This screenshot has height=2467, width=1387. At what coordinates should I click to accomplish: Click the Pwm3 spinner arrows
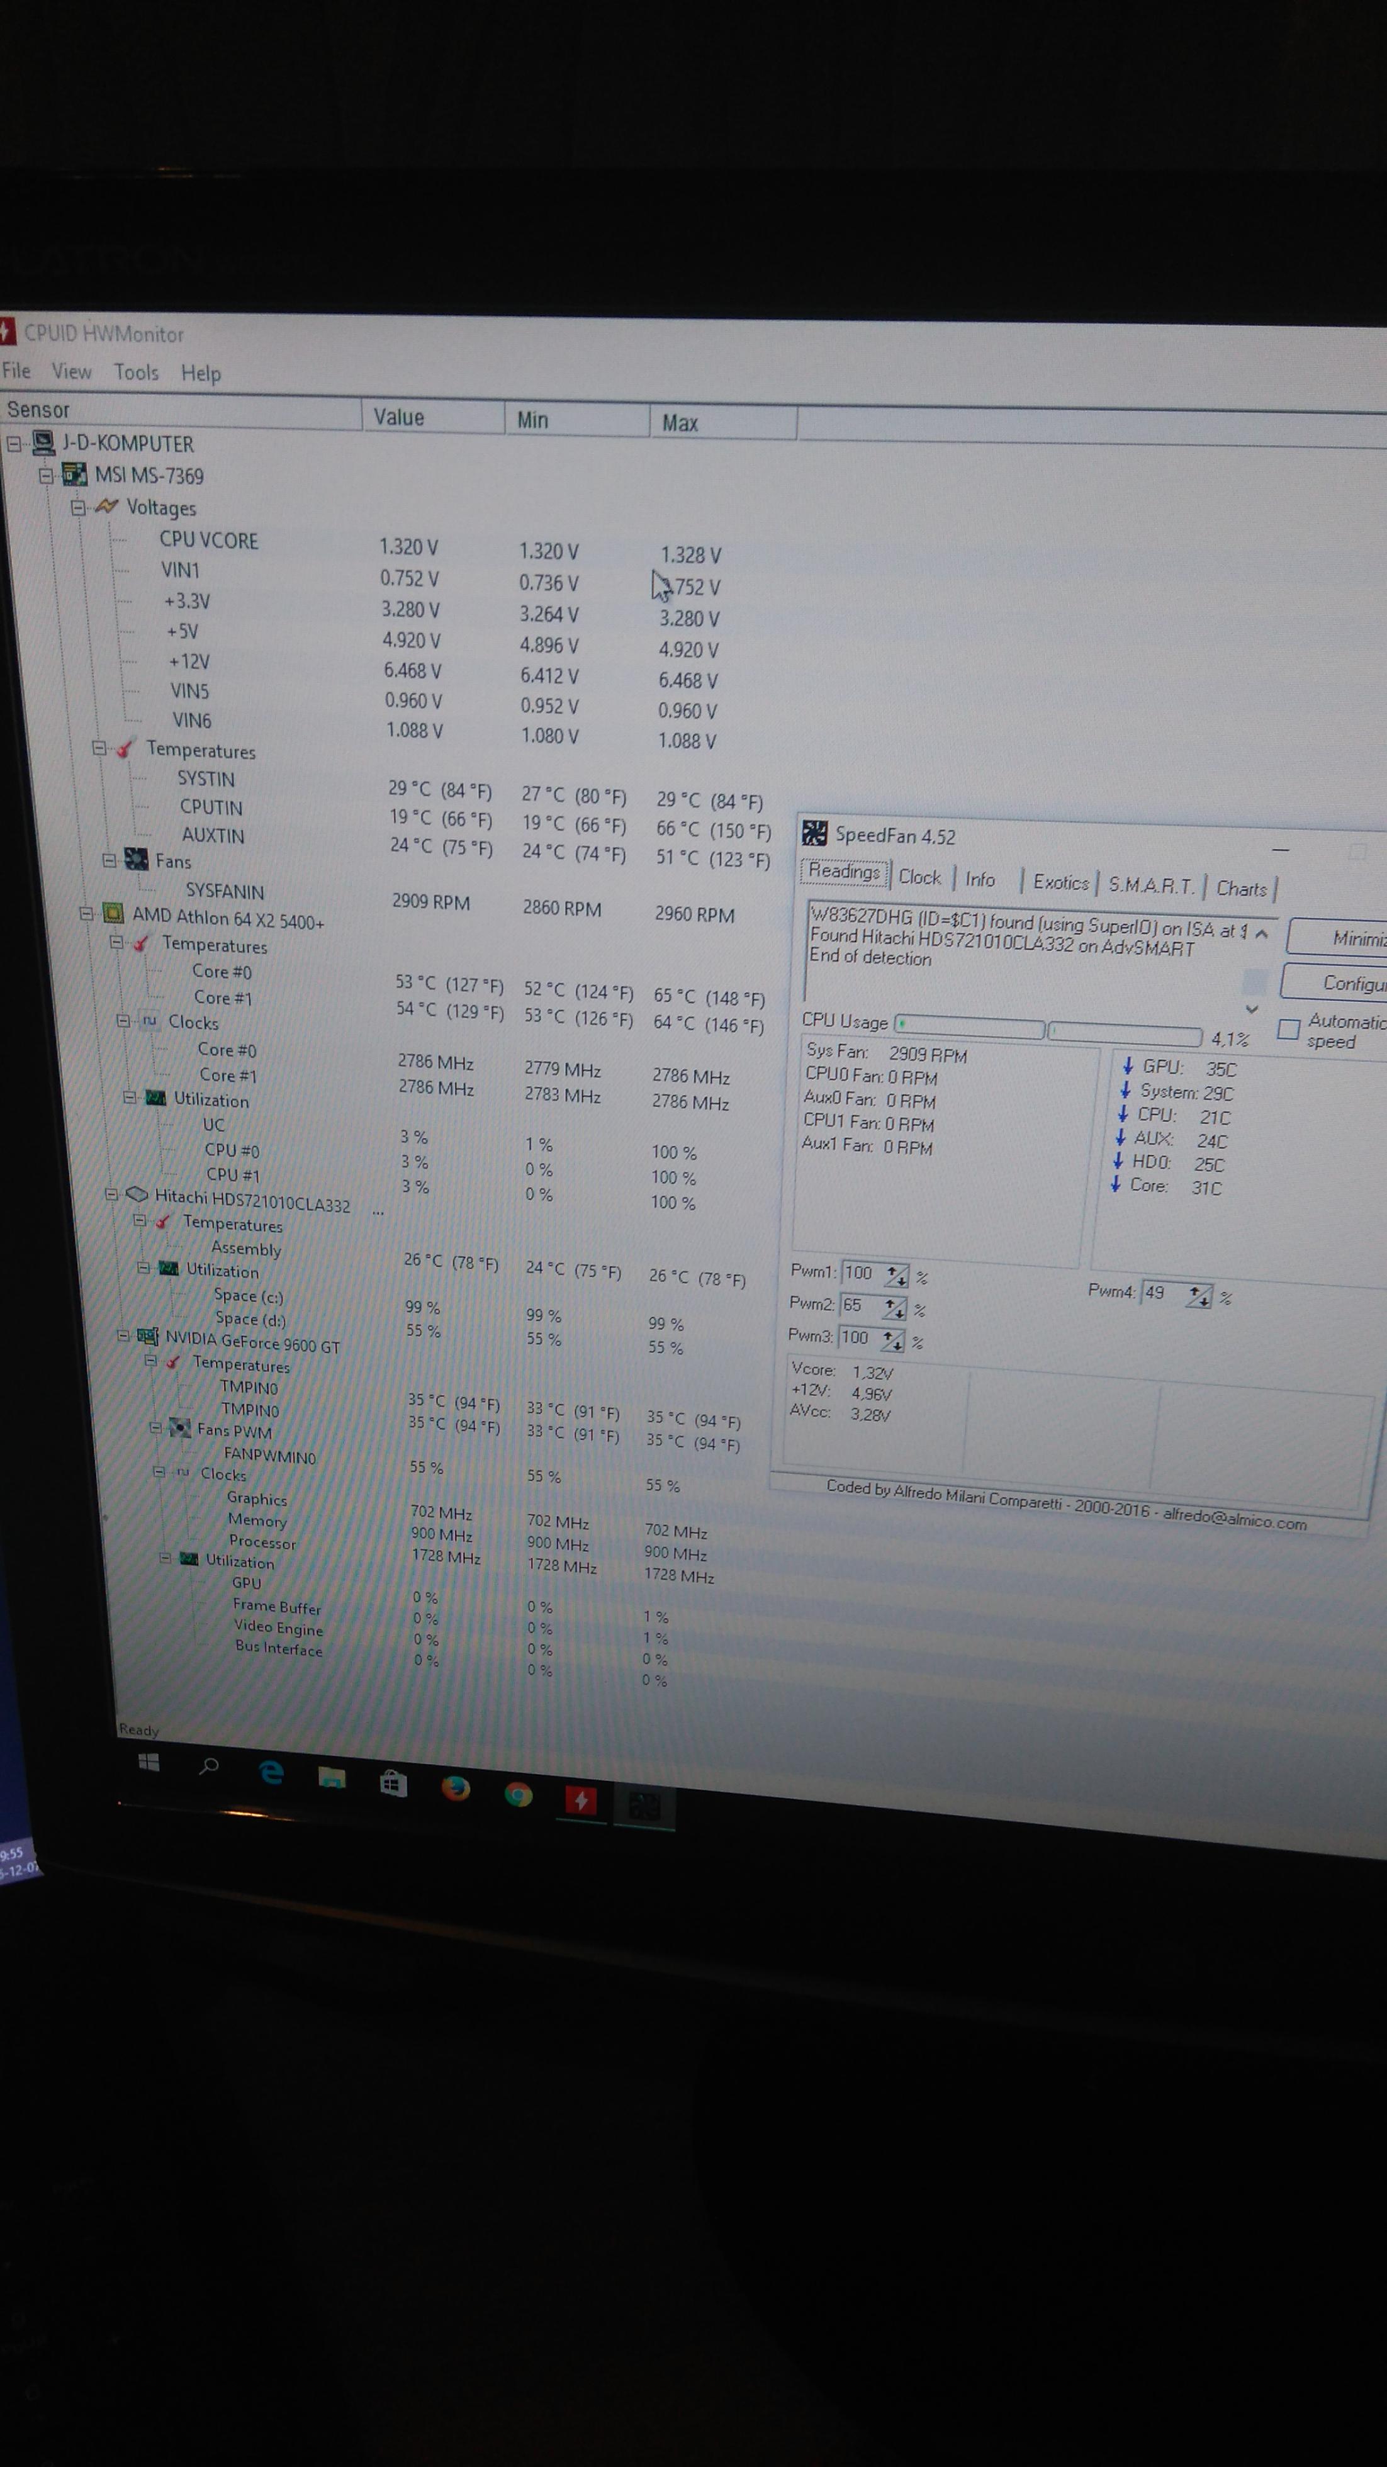pyautogui.click(x=893, y=1339)
